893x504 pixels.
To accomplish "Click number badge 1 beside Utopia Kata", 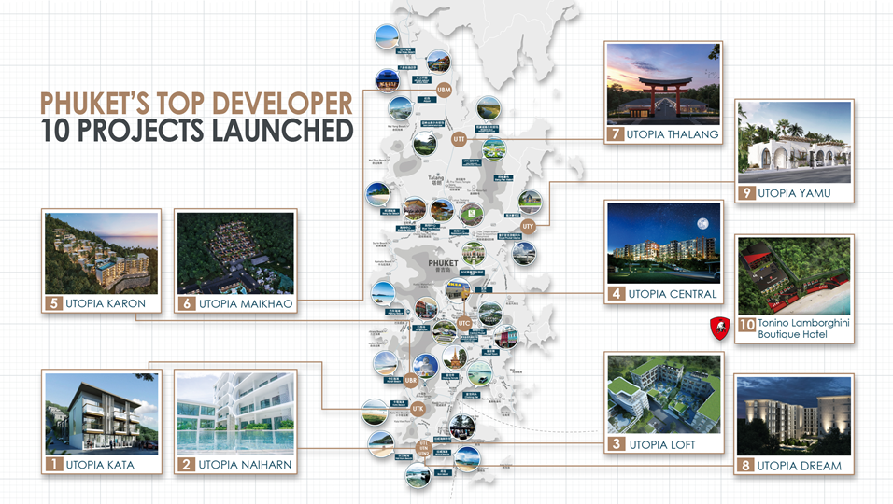I will click(54, 464).
